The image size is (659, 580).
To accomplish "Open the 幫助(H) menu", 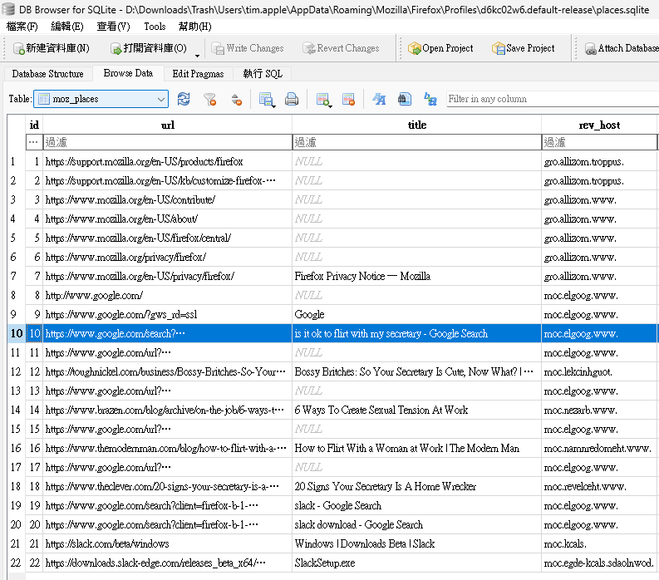I will coord(195,27).
